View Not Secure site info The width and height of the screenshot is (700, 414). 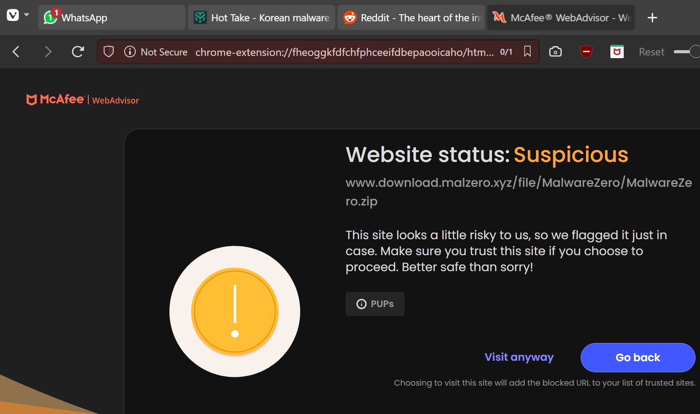(x=130, y=52)
